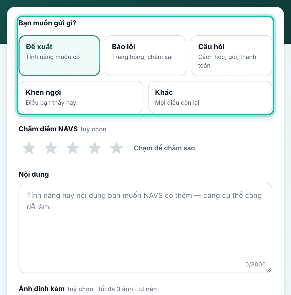Pick the Câu hỏi feedback category
Image resolution: width=291 pixels, height=295 pixels.
pyautogui.click(x=232, y=56)
